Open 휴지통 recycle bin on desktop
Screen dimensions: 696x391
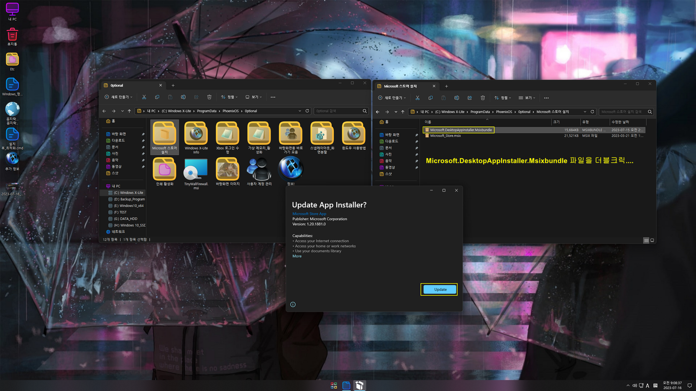tap(12, 37)
